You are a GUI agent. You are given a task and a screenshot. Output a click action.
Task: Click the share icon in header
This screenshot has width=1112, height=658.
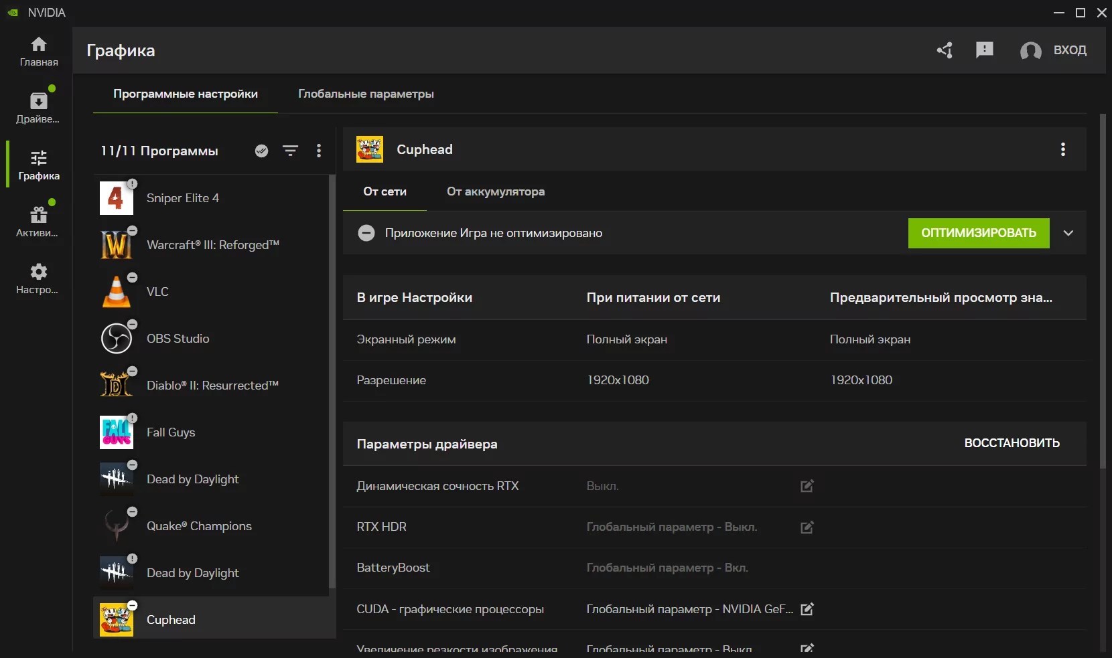pos(945,50)
